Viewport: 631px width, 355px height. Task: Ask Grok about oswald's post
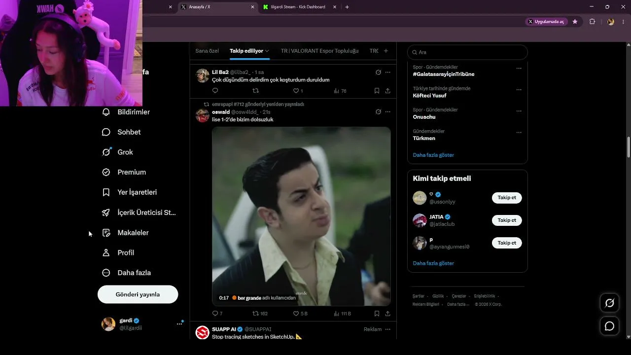pos(378,112)
